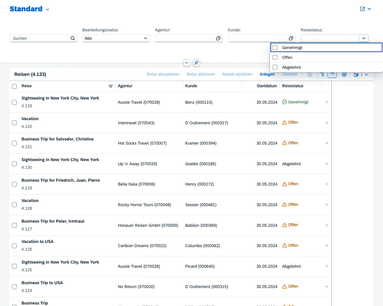
Task: Open table settings gear icon
Action: coord(344,74)
